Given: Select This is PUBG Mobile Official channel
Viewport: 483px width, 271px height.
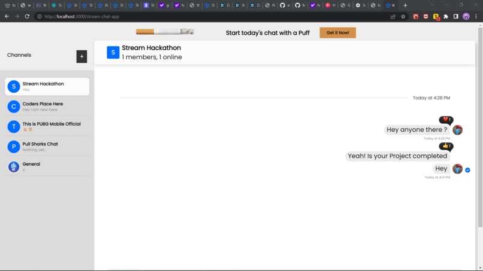Looking at the screenshot, I should [47, 126].
